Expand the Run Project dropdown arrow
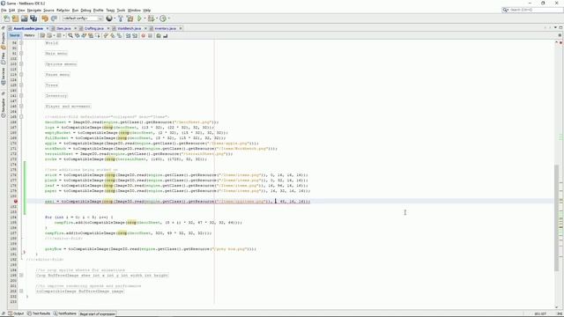Viewport: 564px width, 317px height. click(x=145, y=18)
